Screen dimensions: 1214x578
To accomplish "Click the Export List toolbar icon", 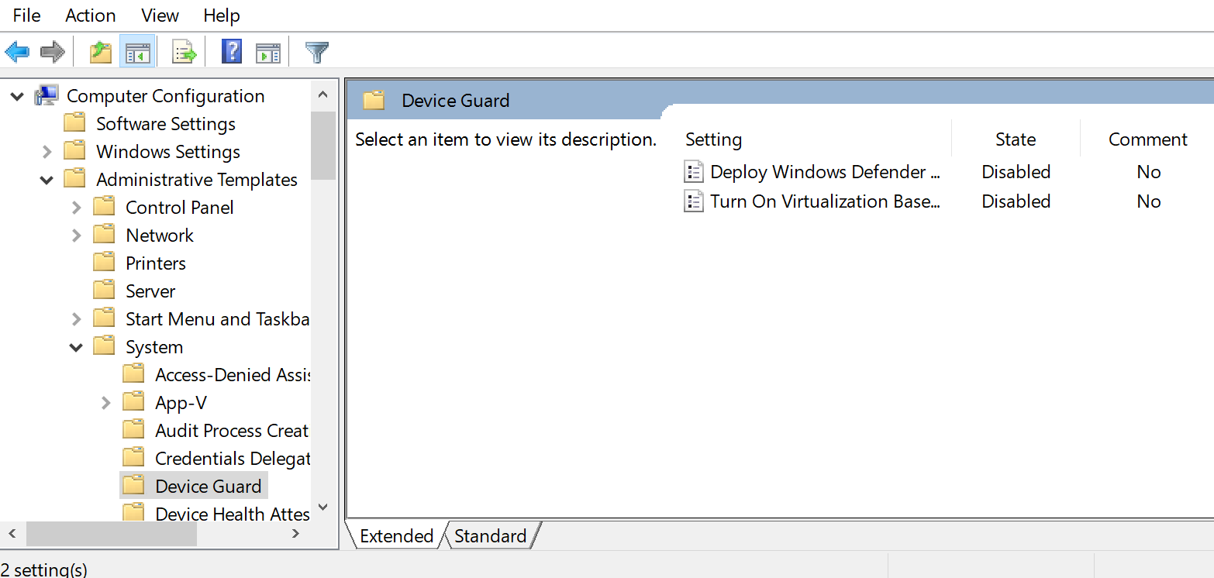I will tap(184, 53).
